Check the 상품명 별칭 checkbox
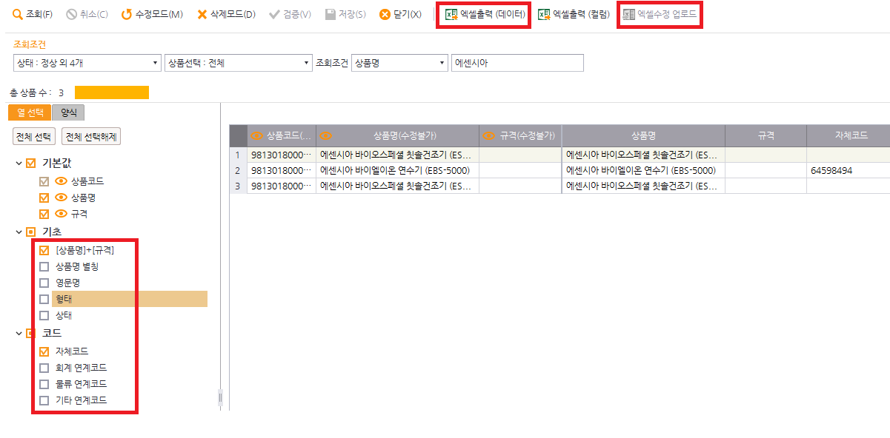890x438 pixels. (44, 266)
